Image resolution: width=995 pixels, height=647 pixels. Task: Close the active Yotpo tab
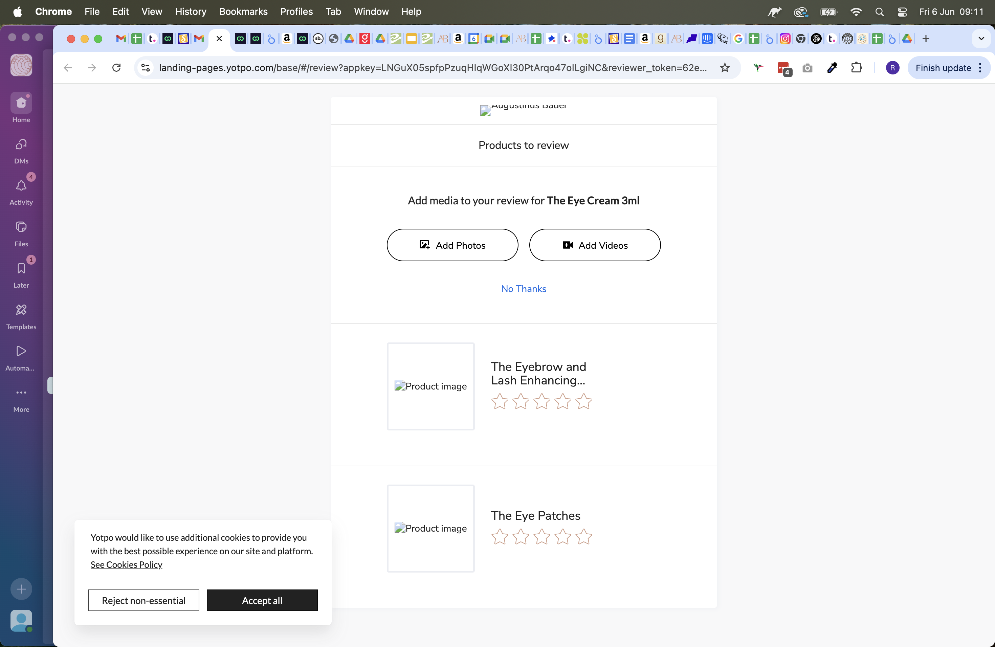[219, 39]
